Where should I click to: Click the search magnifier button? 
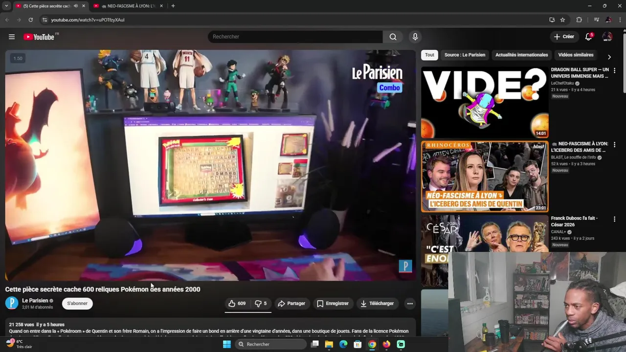pos(393,37)
